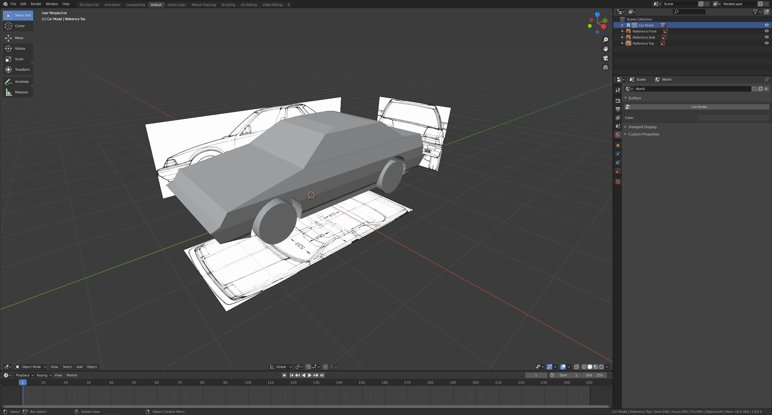Select the Measure tool
Viewport: 772px width, 415px height.
(18, 92)
